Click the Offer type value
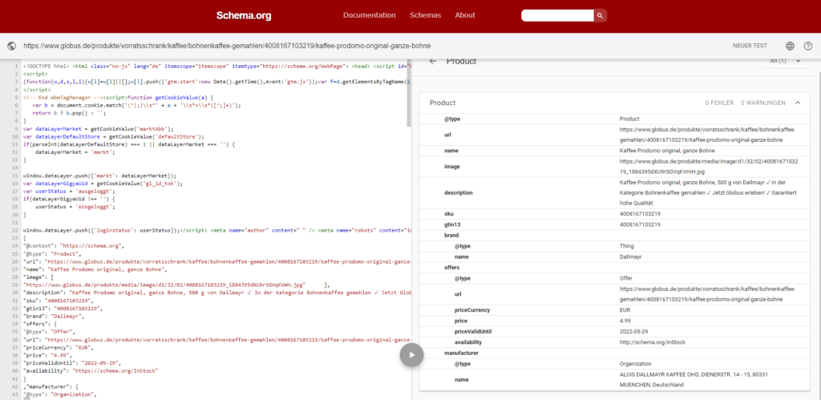821x400 pixels. click(x=626, y=278)
